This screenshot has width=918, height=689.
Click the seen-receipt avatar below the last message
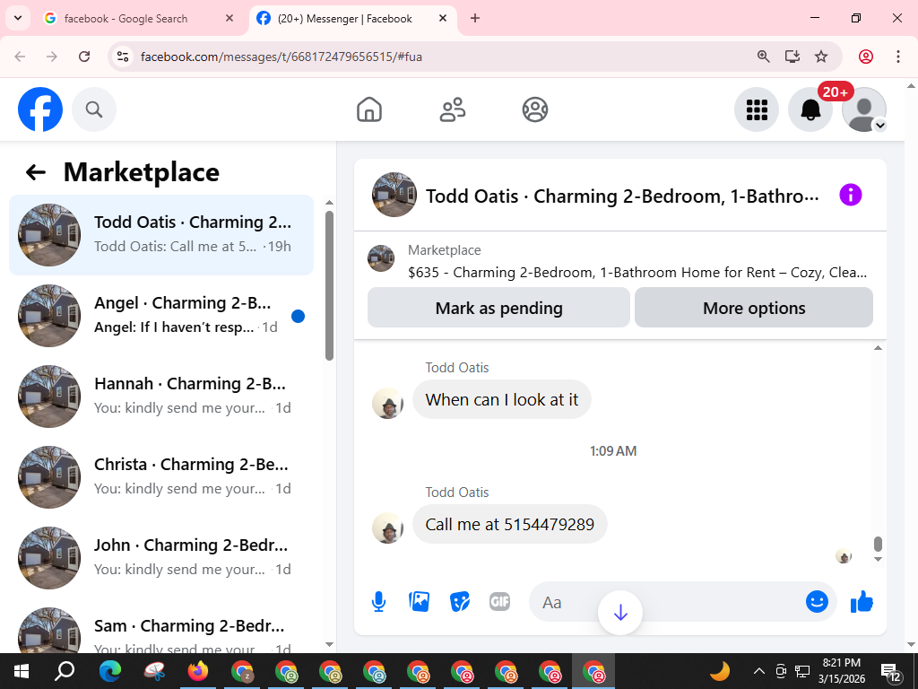pyautogui.click(x=844, y=556)
